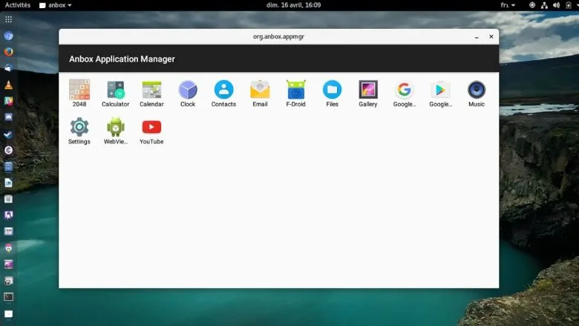This screenshot has width=579, height=326.
Task: Launch the Music app
Action: [x=477, y=90]
